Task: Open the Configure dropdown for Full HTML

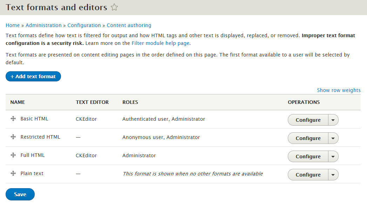Action: click(332, 156)
